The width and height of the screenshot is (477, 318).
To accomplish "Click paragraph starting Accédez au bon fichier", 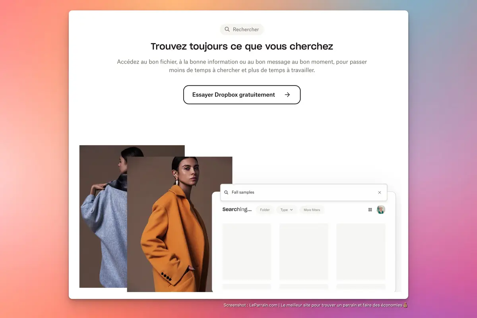I will click(x=242, y=66).
